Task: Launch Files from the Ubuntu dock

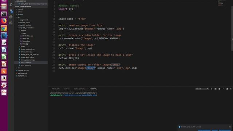Action: (x=4, y=7)
